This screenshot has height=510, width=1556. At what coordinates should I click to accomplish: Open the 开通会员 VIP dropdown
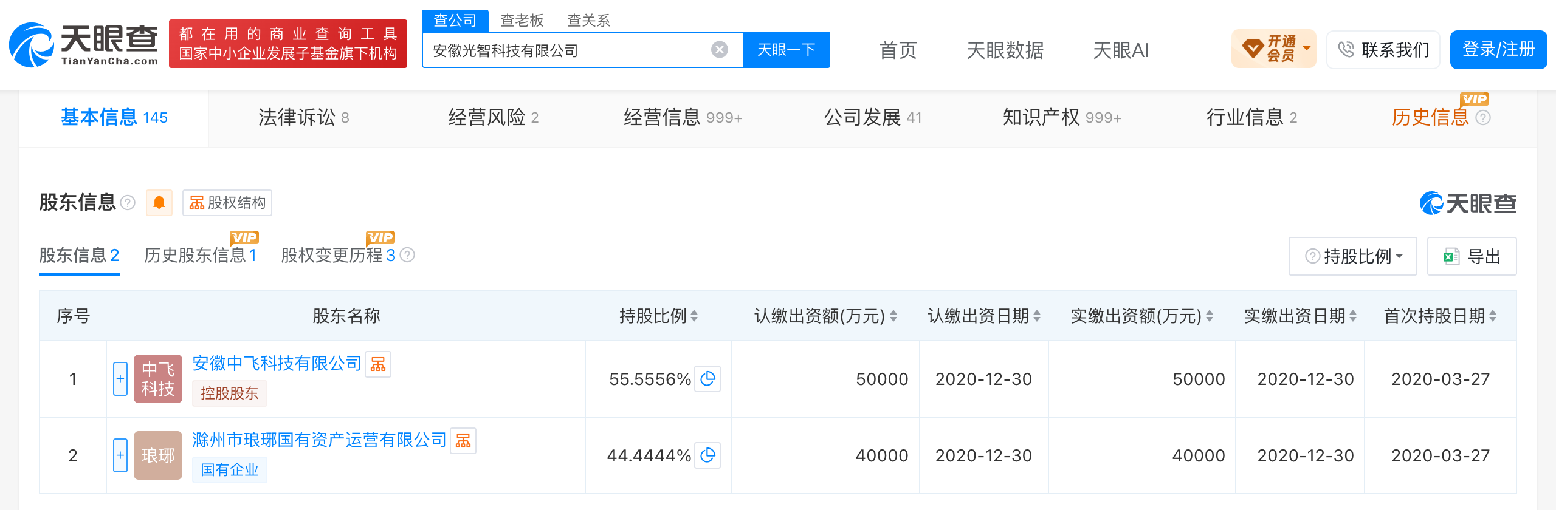(x=1274, y=49)
